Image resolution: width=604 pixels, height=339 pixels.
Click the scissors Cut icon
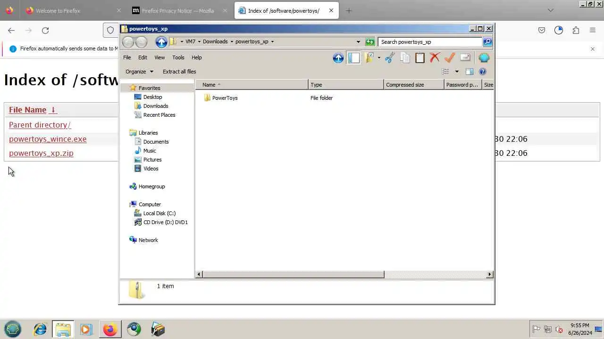click(389, 58)
